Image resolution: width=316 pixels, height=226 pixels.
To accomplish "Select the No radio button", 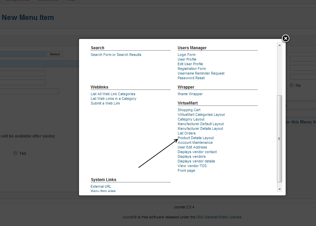I will (292, 85).
